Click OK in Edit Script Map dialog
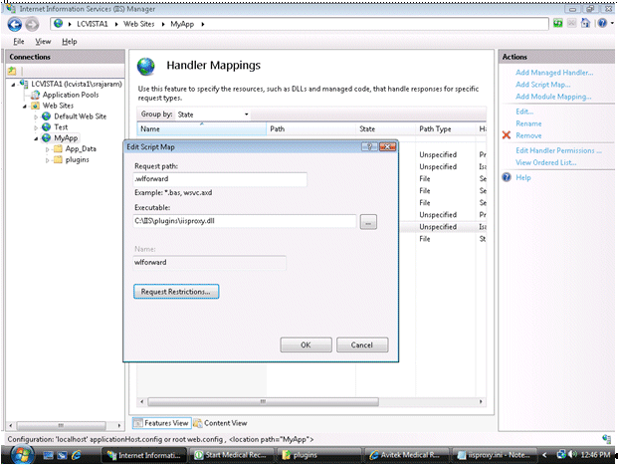Screen dimensions: 618x466 coord(306,345)
